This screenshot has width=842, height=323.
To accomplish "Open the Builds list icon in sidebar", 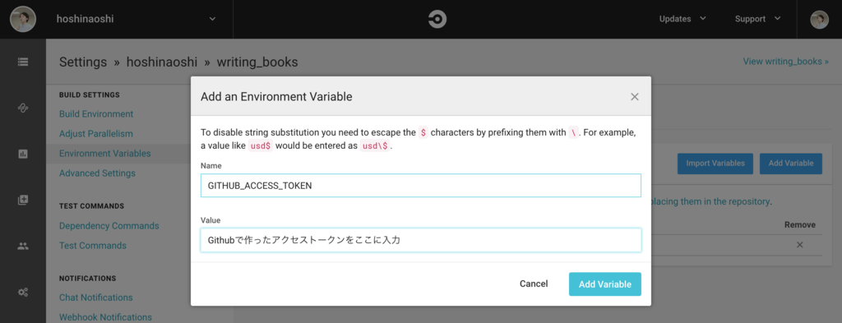I will pos(23,62).
